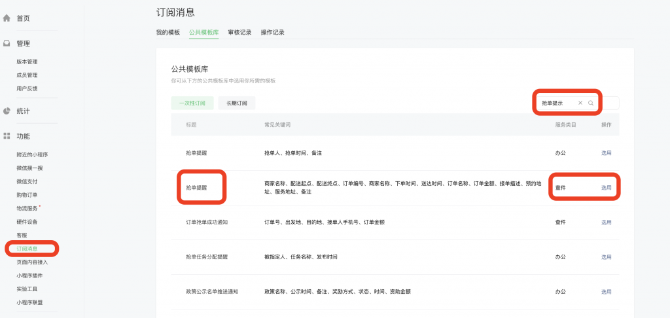
Task: Click the inbox icon next to 管理
Action: tap(7, 44)
